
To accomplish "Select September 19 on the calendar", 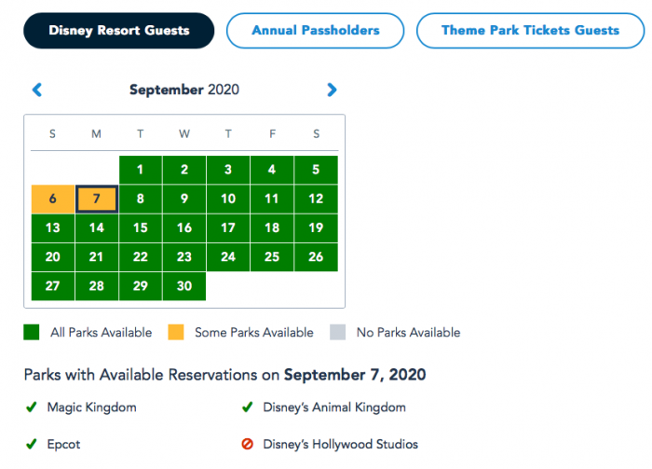I will [316, 228].
